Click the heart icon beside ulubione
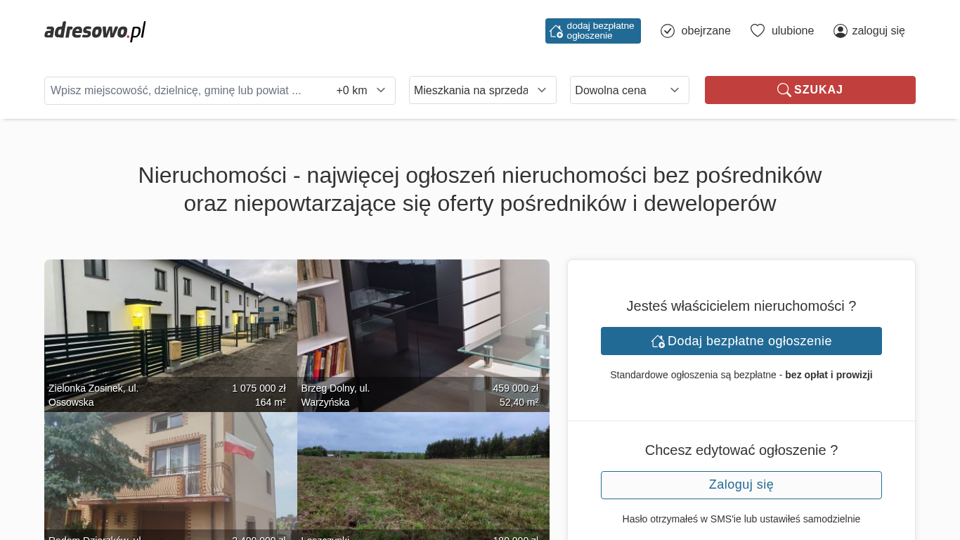This screenshot has width=960, height=540. [x=758, y=31]
